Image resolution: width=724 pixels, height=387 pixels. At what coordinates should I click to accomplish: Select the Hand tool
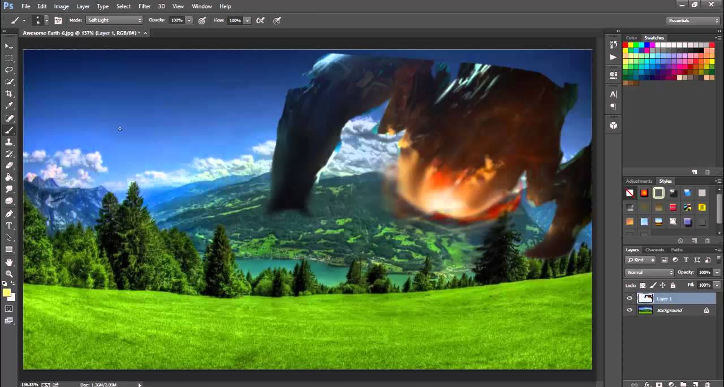tap(9, 262)
